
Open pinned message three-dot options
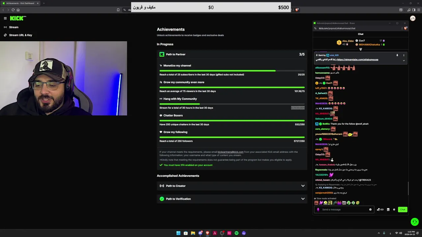[x=404, y=55]
